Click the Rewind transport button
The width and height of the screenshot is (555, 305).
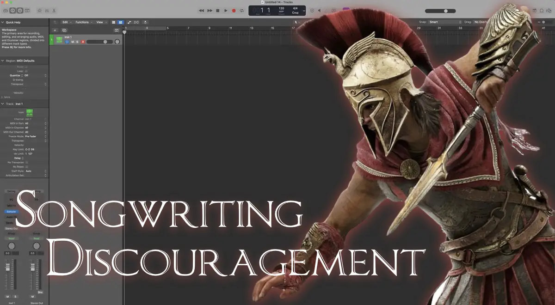pos(202,10)
